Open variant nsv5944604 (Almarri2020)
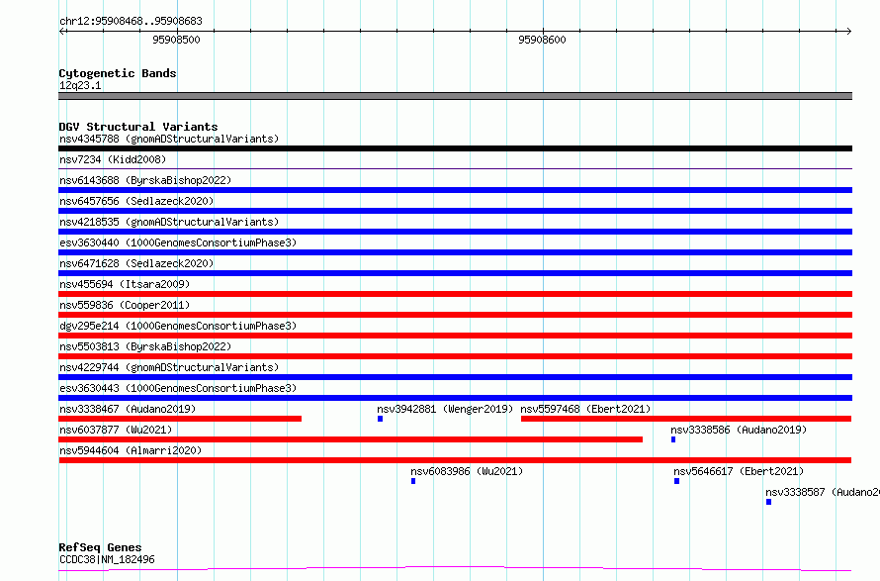 (x=131, y=450)
